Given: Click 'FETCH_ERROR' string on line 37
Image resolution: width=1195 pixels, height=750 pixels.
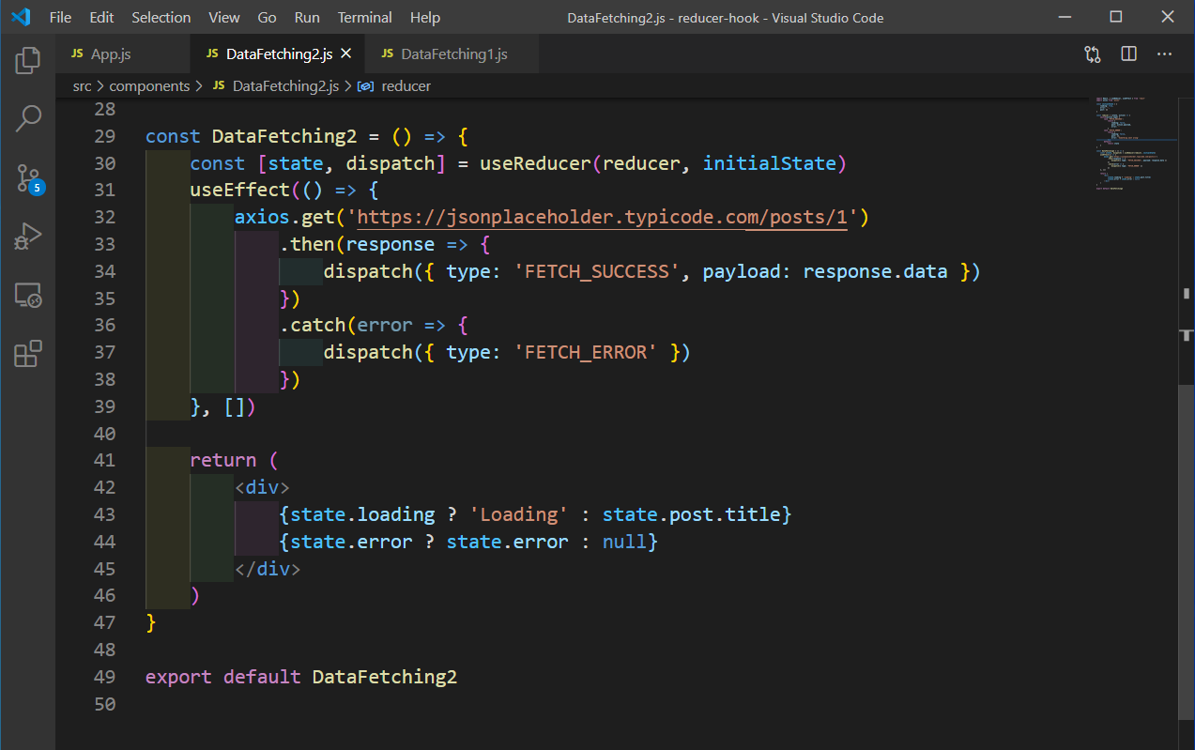Looking at the screenshot, I should coord(585,353).
